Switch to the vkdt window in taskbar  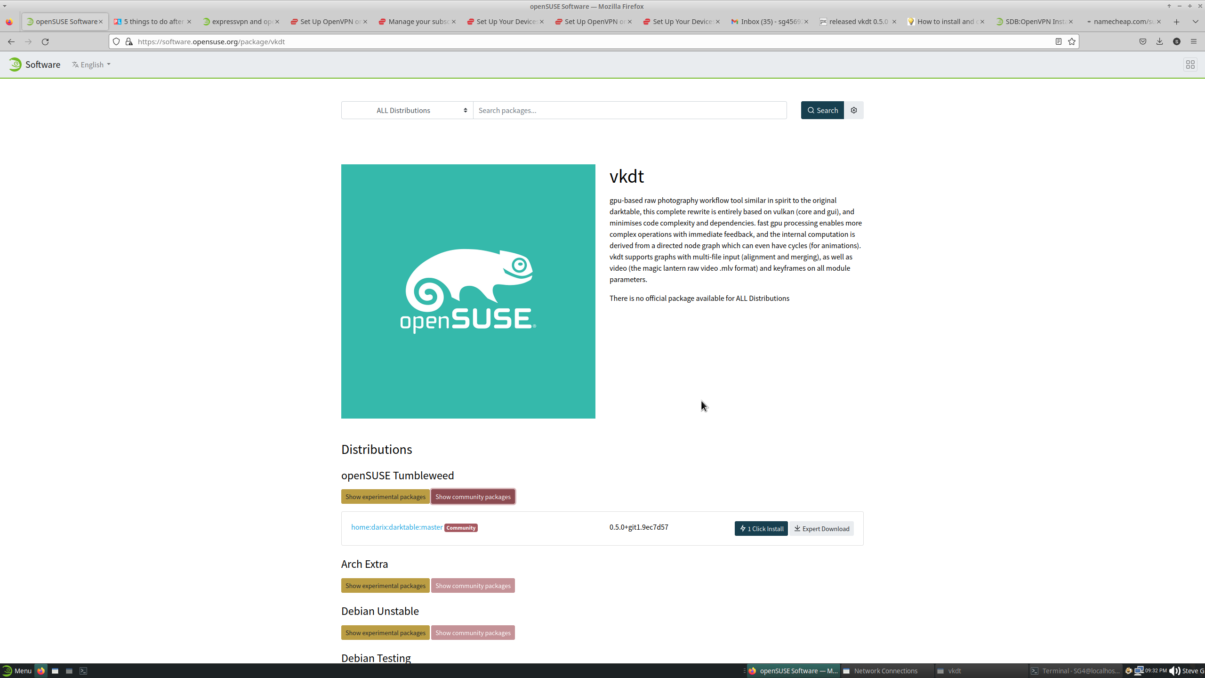981,671
